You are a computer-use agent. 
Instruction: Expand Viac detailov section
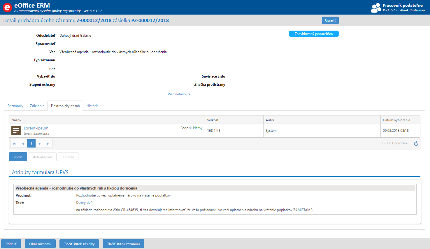[179, 94]
